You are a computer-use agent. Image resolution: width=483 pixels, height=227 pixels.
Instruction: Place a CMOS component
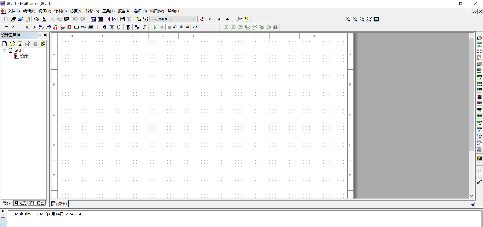(48, 27)
